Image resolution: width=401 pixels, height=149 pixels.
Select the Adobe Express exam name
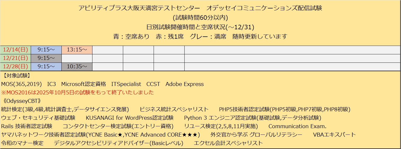pyautogui.click(x=185, y=84)
